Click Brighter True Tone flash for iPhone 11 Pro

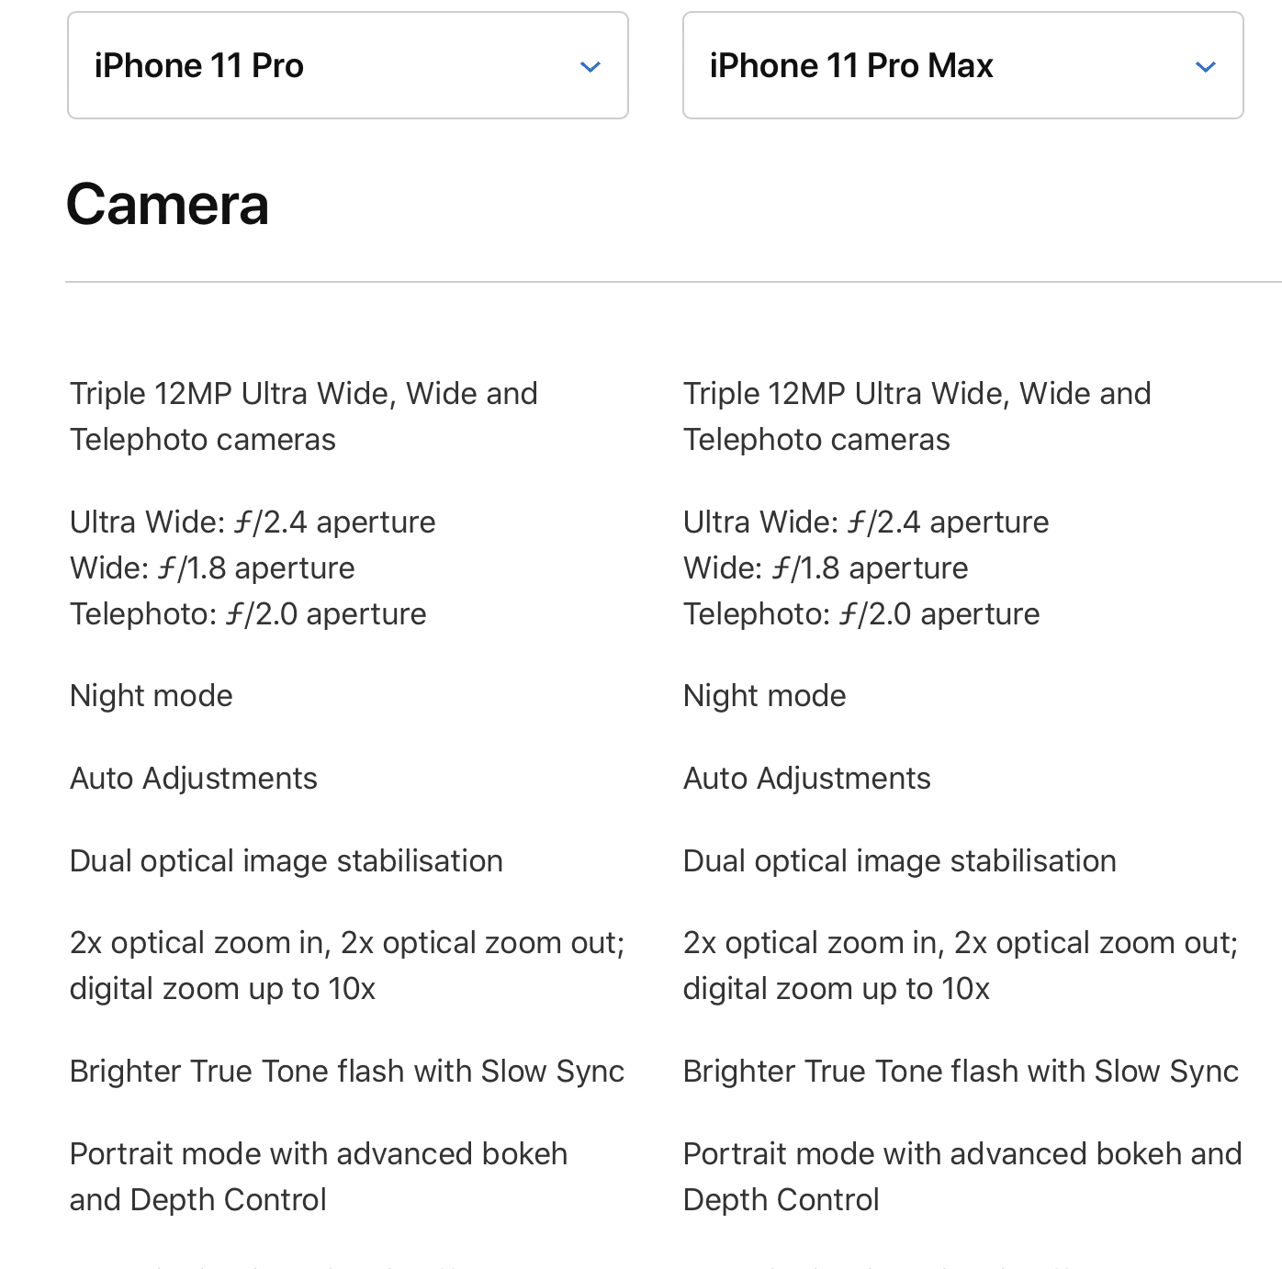pos(347,1072)
